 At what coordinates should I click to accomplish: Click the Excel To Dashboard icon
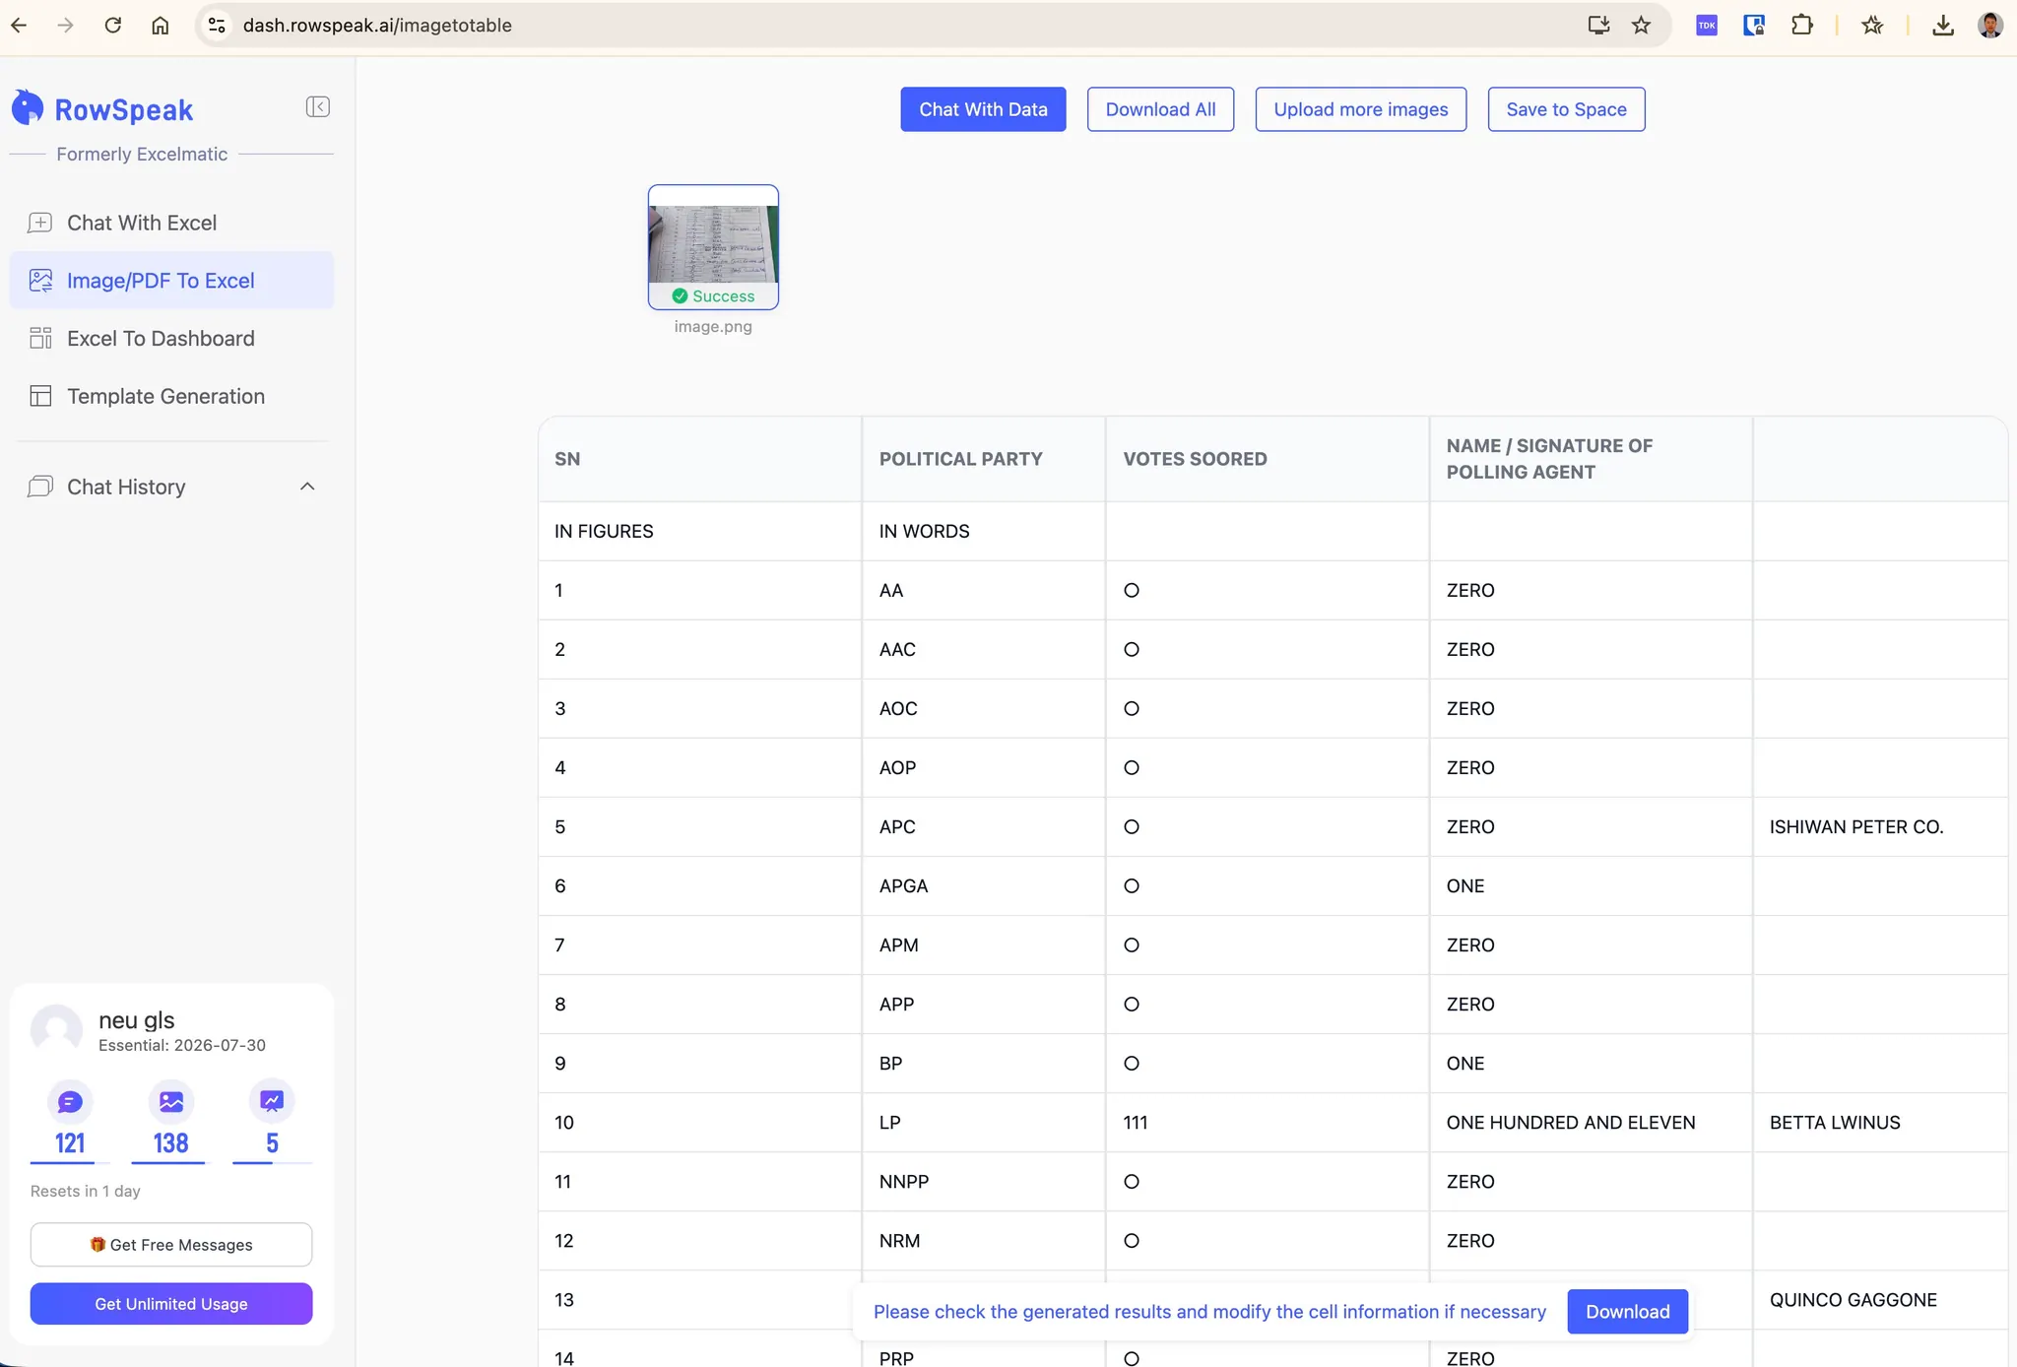tap(40, 338)
